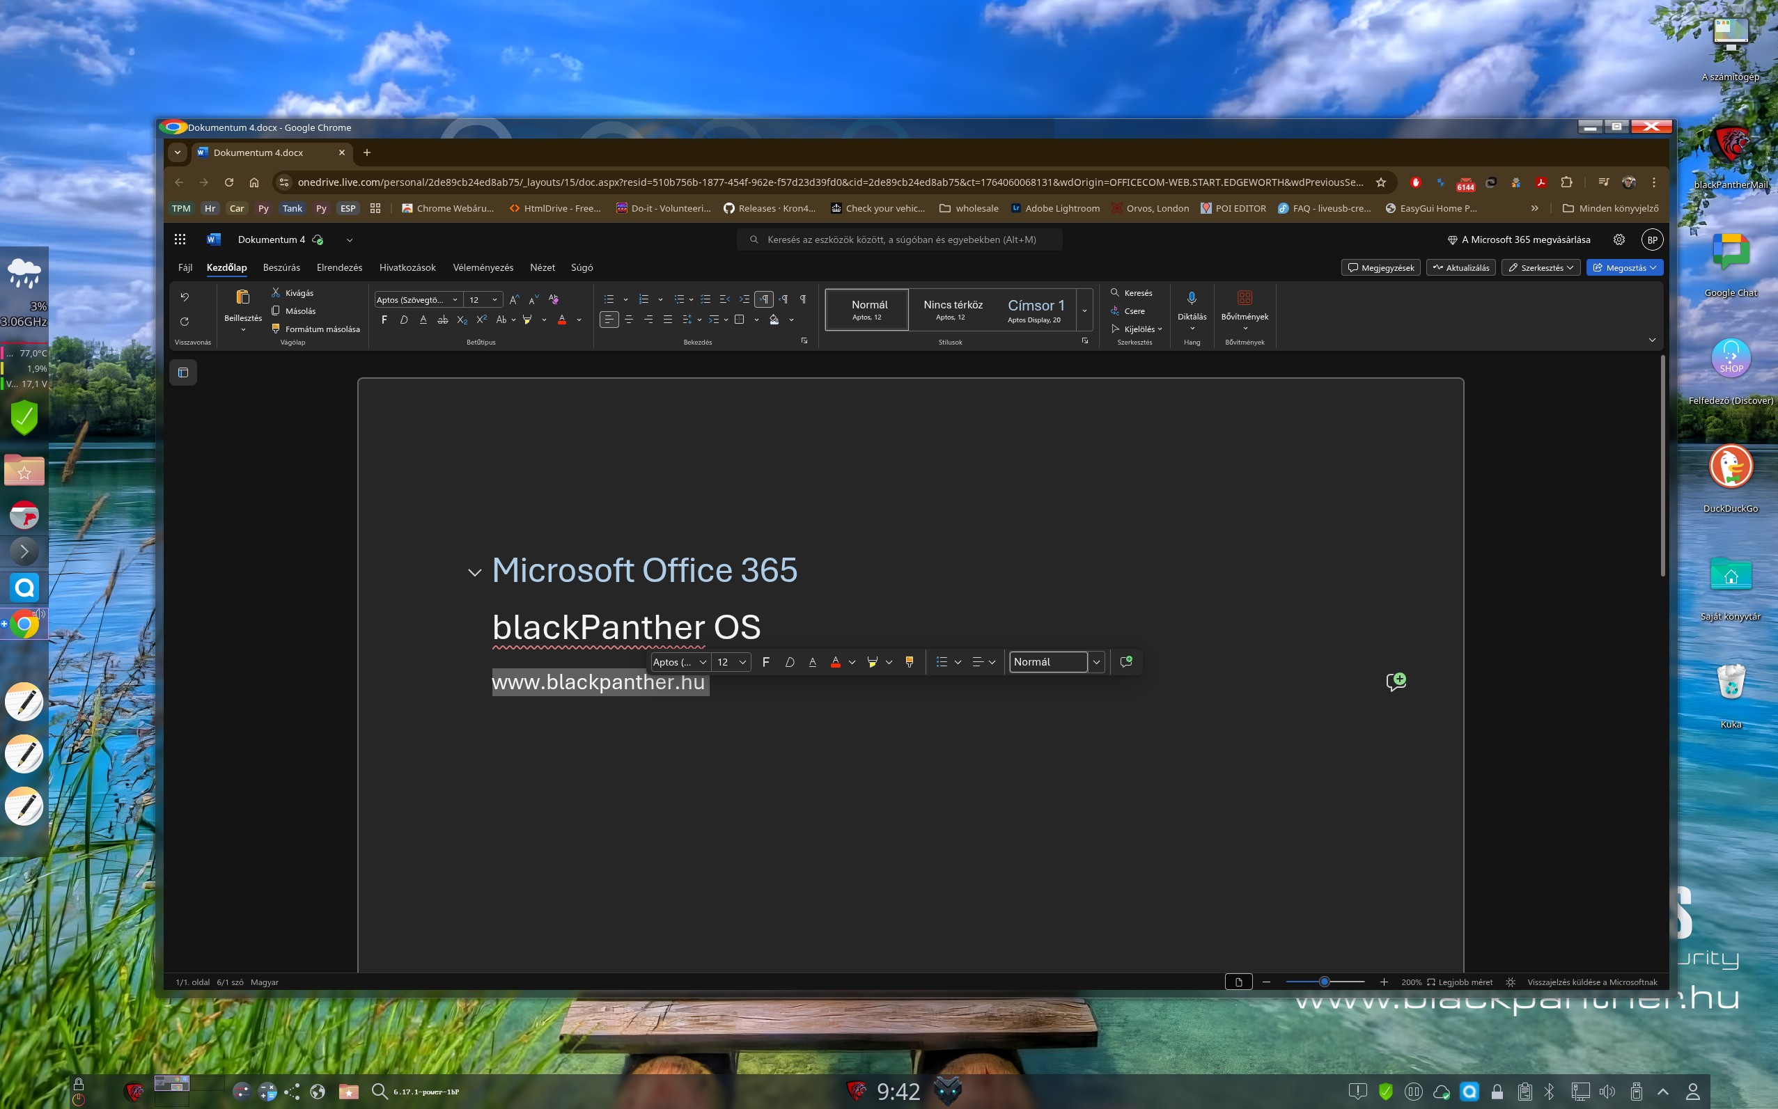Click the Megjegyzések comments button
Screen dimensions: 1778x1109
click(1381, 268)
